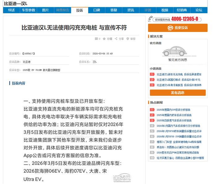Click the comment count icon
Image resolution: width=216 pixels, height=184 pixels.
click(96, 39)
